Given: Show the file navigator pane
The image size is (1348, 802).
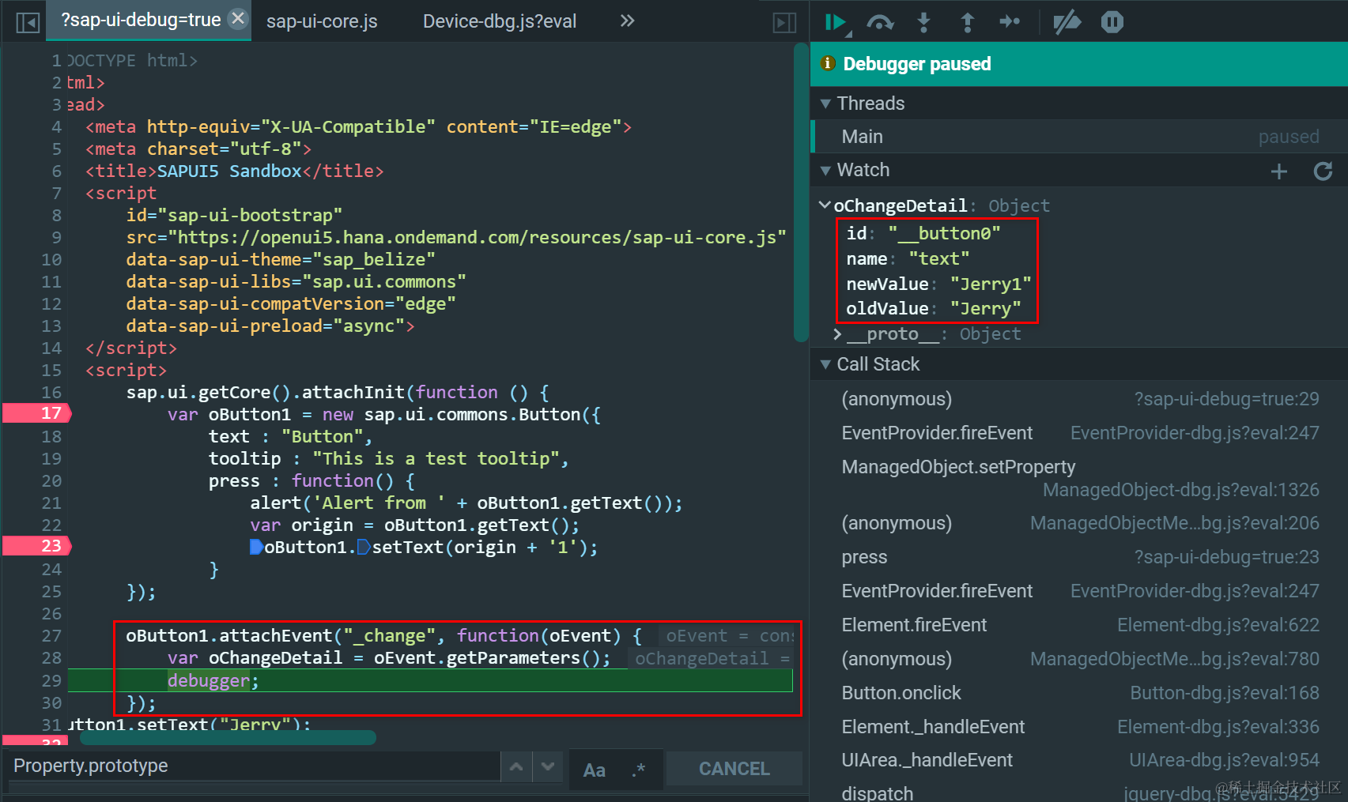Looking at the screenshot, I should [x=28, y=22].
